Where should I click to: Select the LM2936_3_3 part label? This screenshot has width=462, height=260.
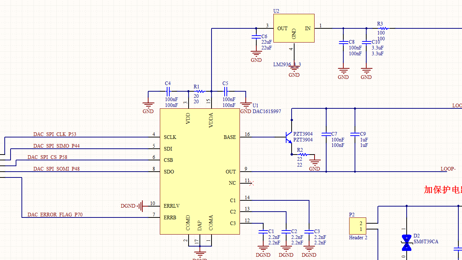[x=287, y=64]
